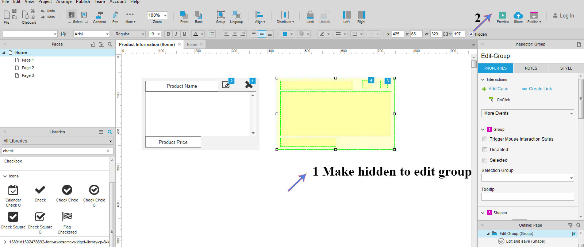
Task: Add new page in Pages panel
Action: click(93, 44)
